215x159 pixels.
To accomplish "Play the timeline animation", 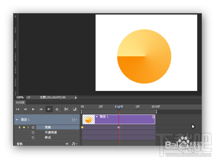I will pyautogui.click(x=33, y=109).
